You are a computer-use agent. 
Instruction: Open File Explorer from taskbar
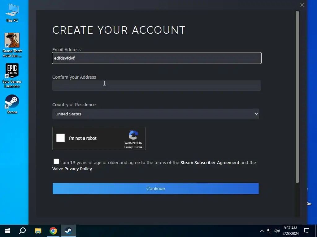(x=38, y=231)
